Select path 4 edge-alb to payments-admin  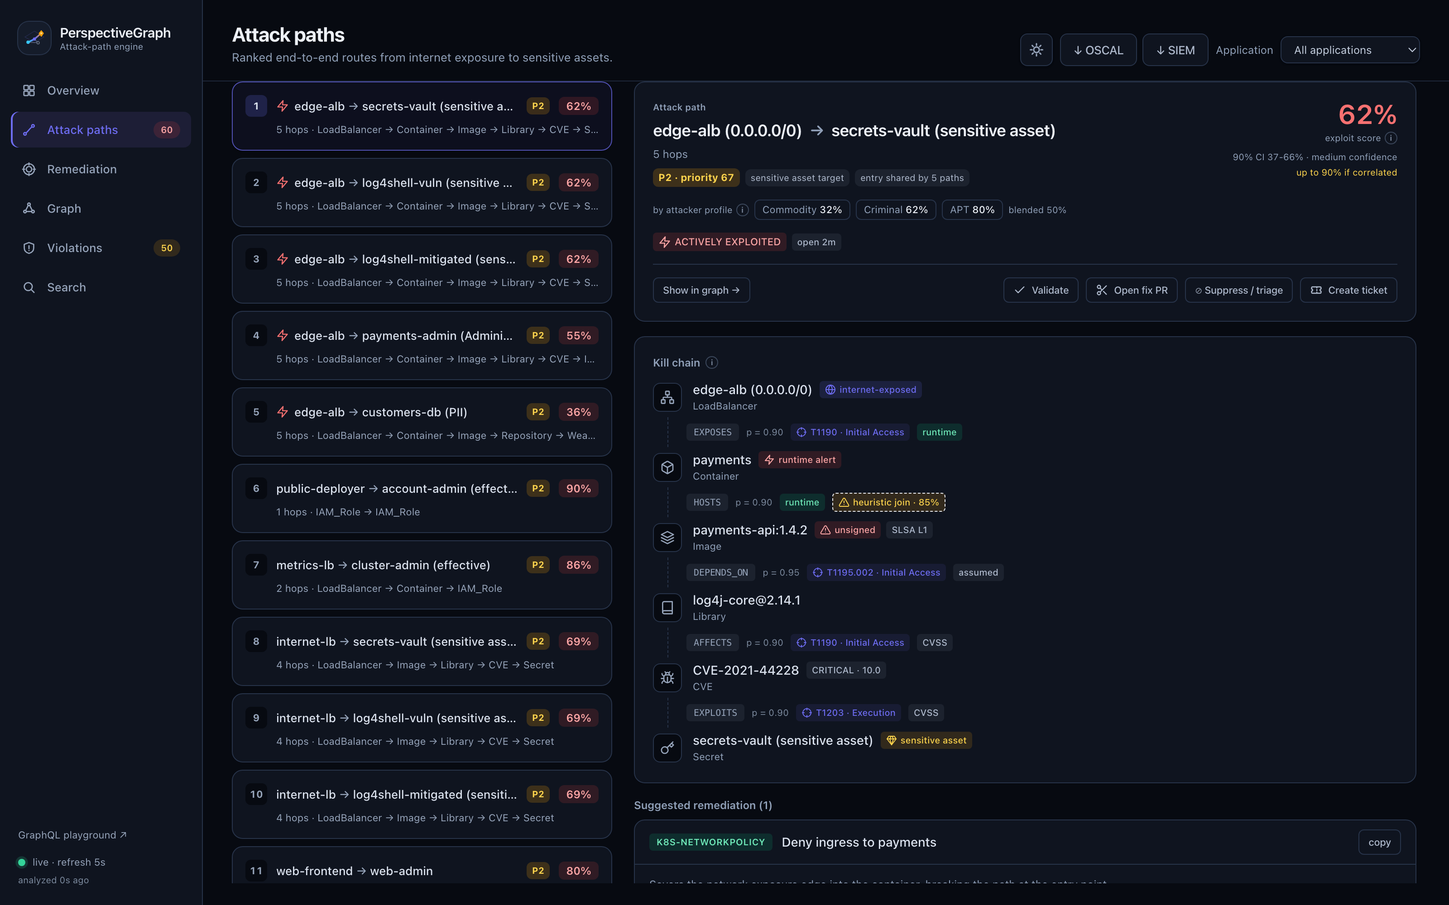(422, 346)
